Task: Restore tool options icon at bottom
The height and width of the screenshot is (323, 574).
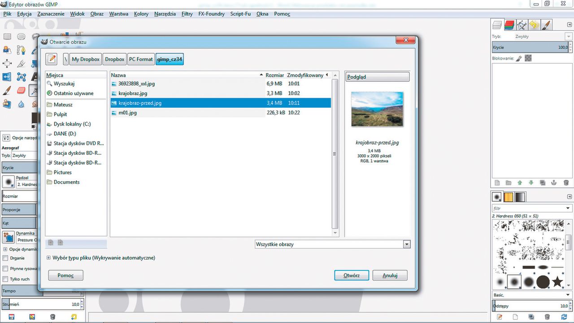Action: pos(32,317)
